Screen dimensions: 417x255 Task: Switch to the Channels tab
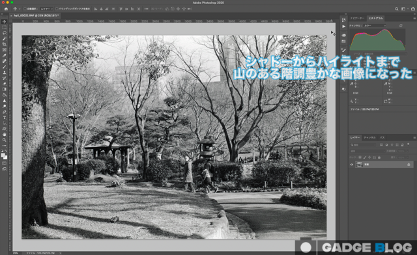(369, 138)
